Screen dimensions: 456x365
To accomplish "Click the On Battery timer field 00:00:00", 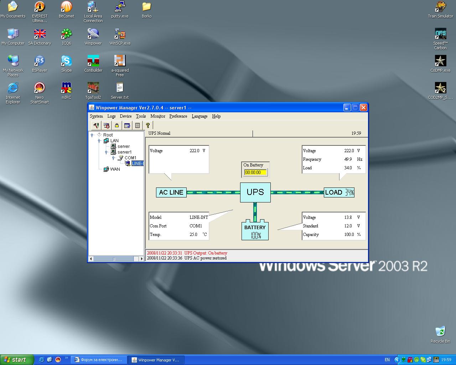I will 255,173.
